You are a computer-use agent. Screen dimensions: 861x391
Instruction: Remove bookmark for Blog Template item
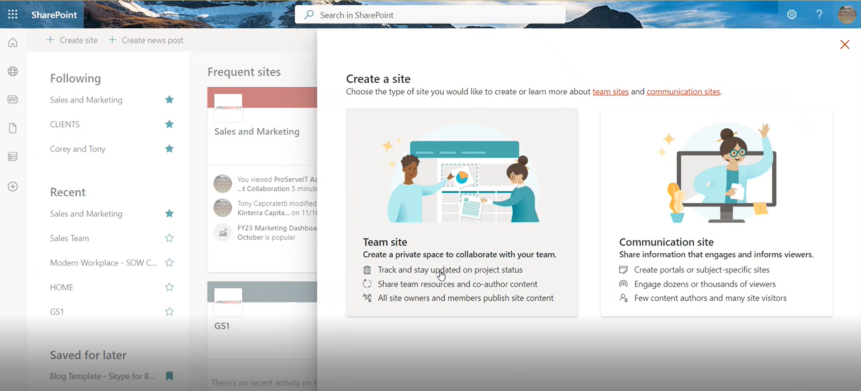(x=169, y=376)
